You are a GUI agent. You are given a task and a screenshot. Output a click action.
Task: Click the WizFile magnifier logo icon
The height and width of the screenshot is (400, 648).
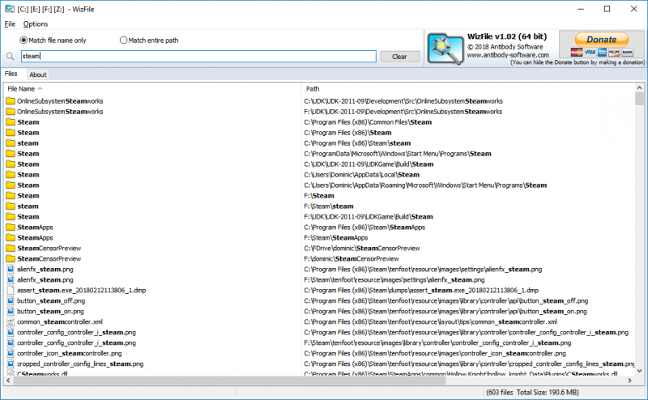(x=445, y=49)
